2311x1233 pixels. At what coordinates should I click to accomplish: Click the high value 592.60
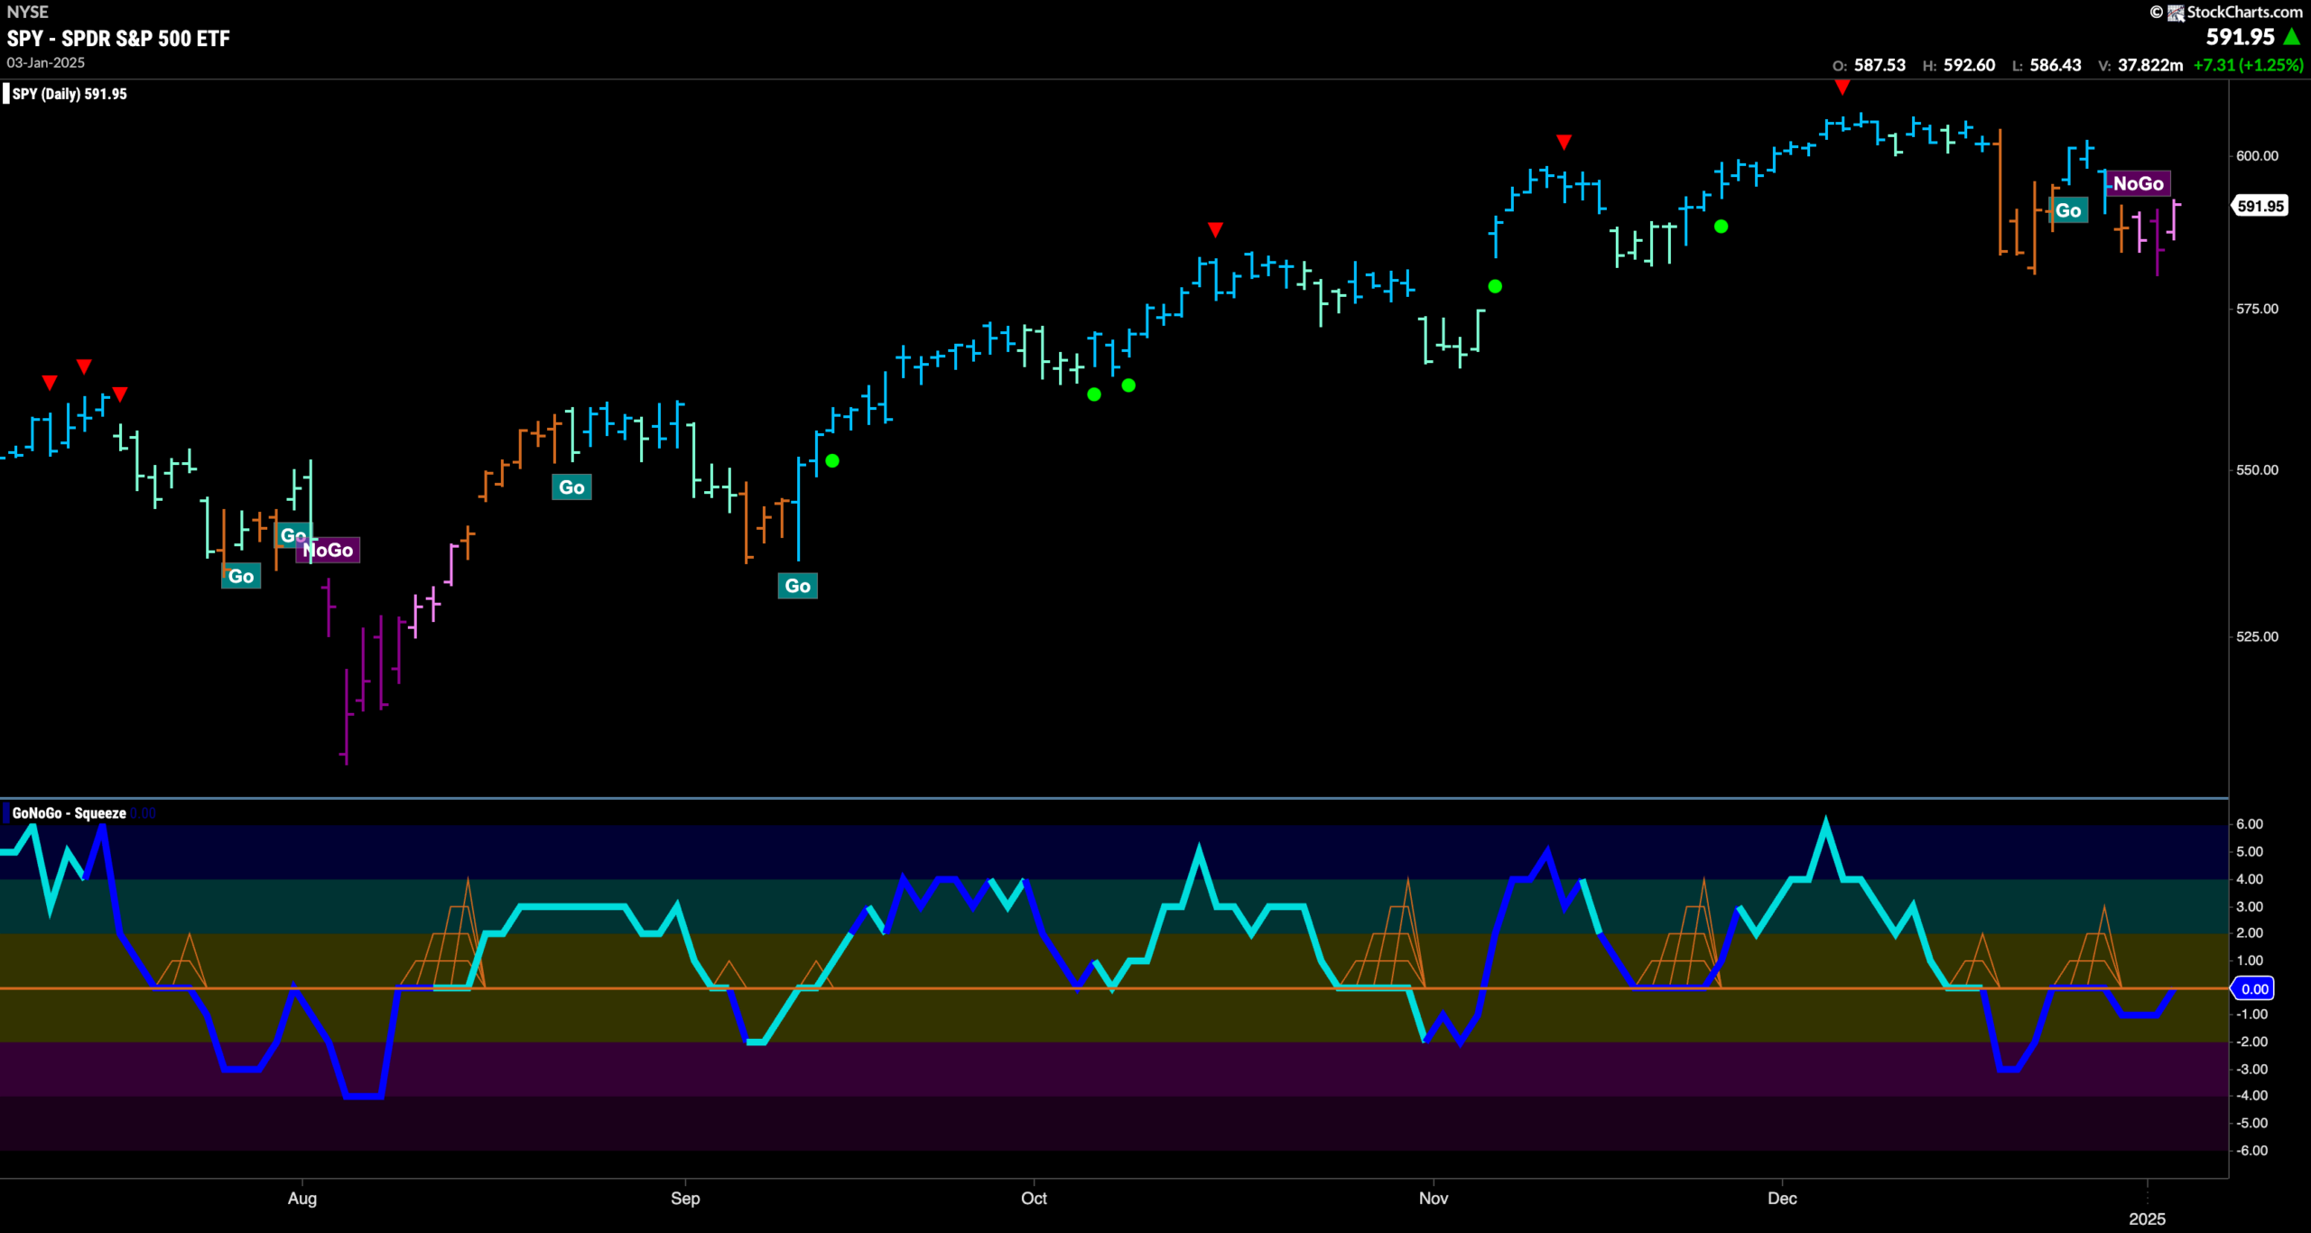(x=1969, y=65)
